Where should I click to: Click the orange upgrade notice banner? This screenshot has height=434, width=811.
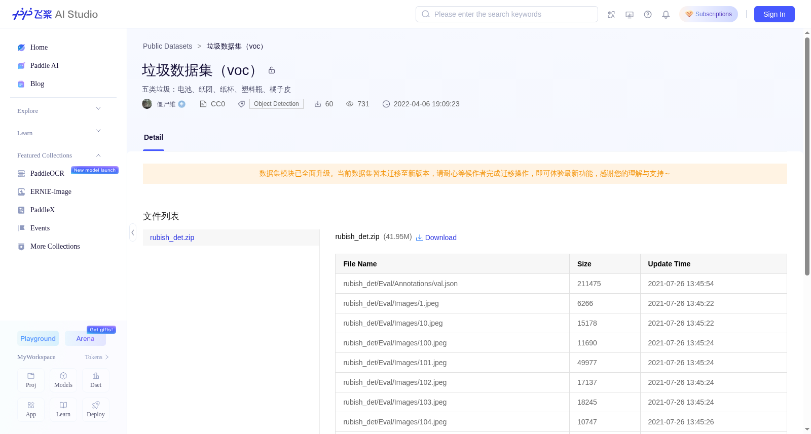click(465, 174)
